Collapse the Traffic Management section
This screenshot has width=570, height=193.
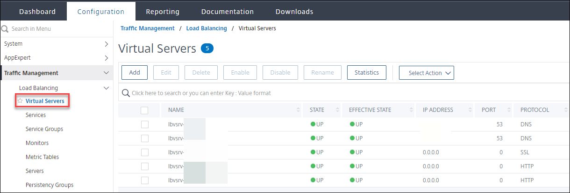(x=106, y=73)
